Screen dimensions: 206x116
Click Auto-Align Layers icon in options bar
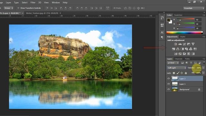pos(108,8)
